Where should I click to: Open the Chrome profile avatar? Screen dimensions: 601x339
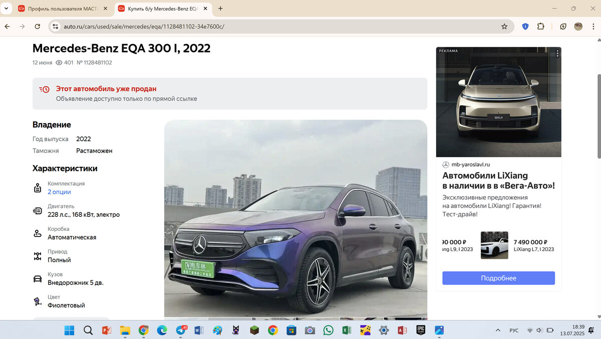(578, 27)
